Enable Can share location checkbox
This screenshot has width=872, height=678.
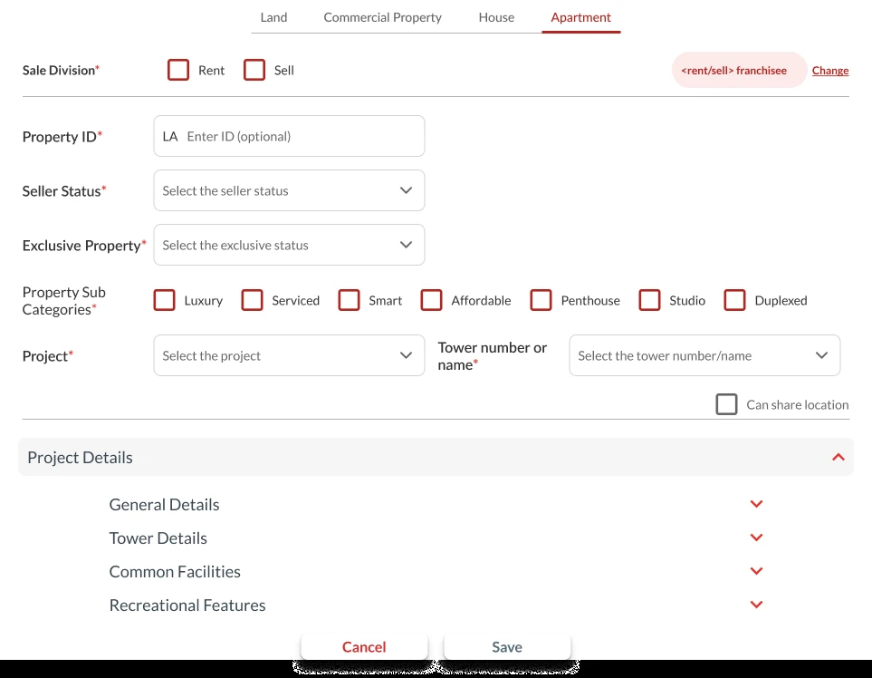726,404
